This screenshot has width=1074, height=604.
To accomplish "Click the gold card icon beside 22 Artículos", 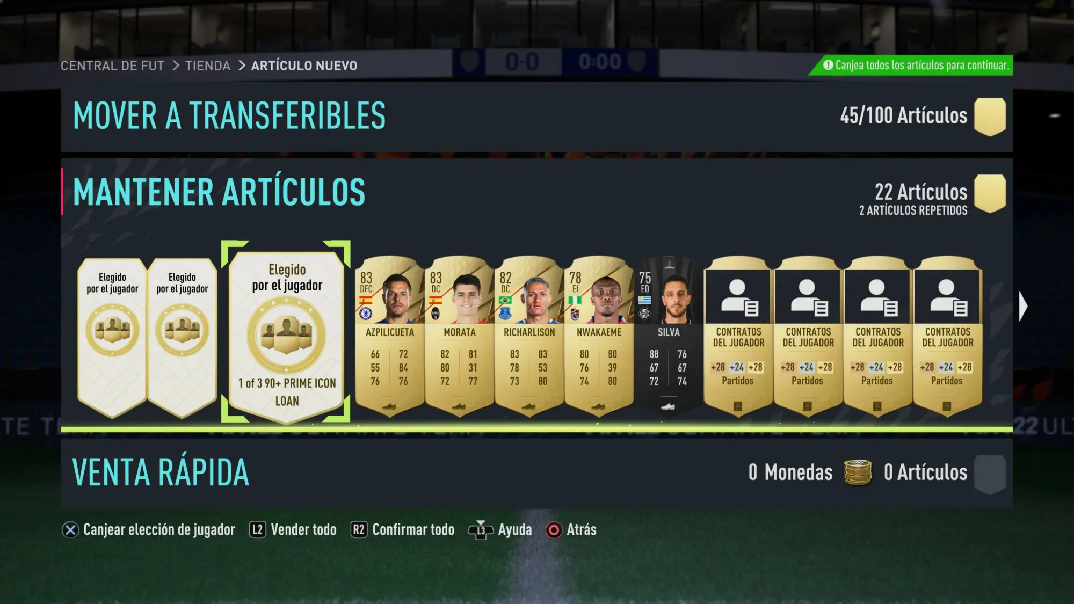I will tap(990, 193).
